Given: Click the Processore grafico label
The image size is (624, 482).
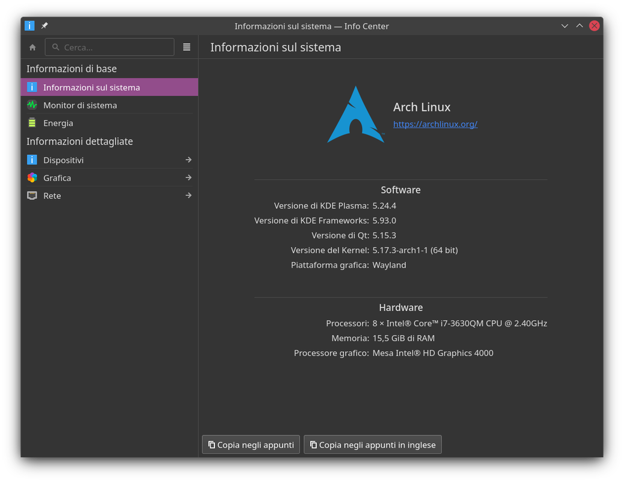Looking at the screenshot, I should (x=331, y=353).
